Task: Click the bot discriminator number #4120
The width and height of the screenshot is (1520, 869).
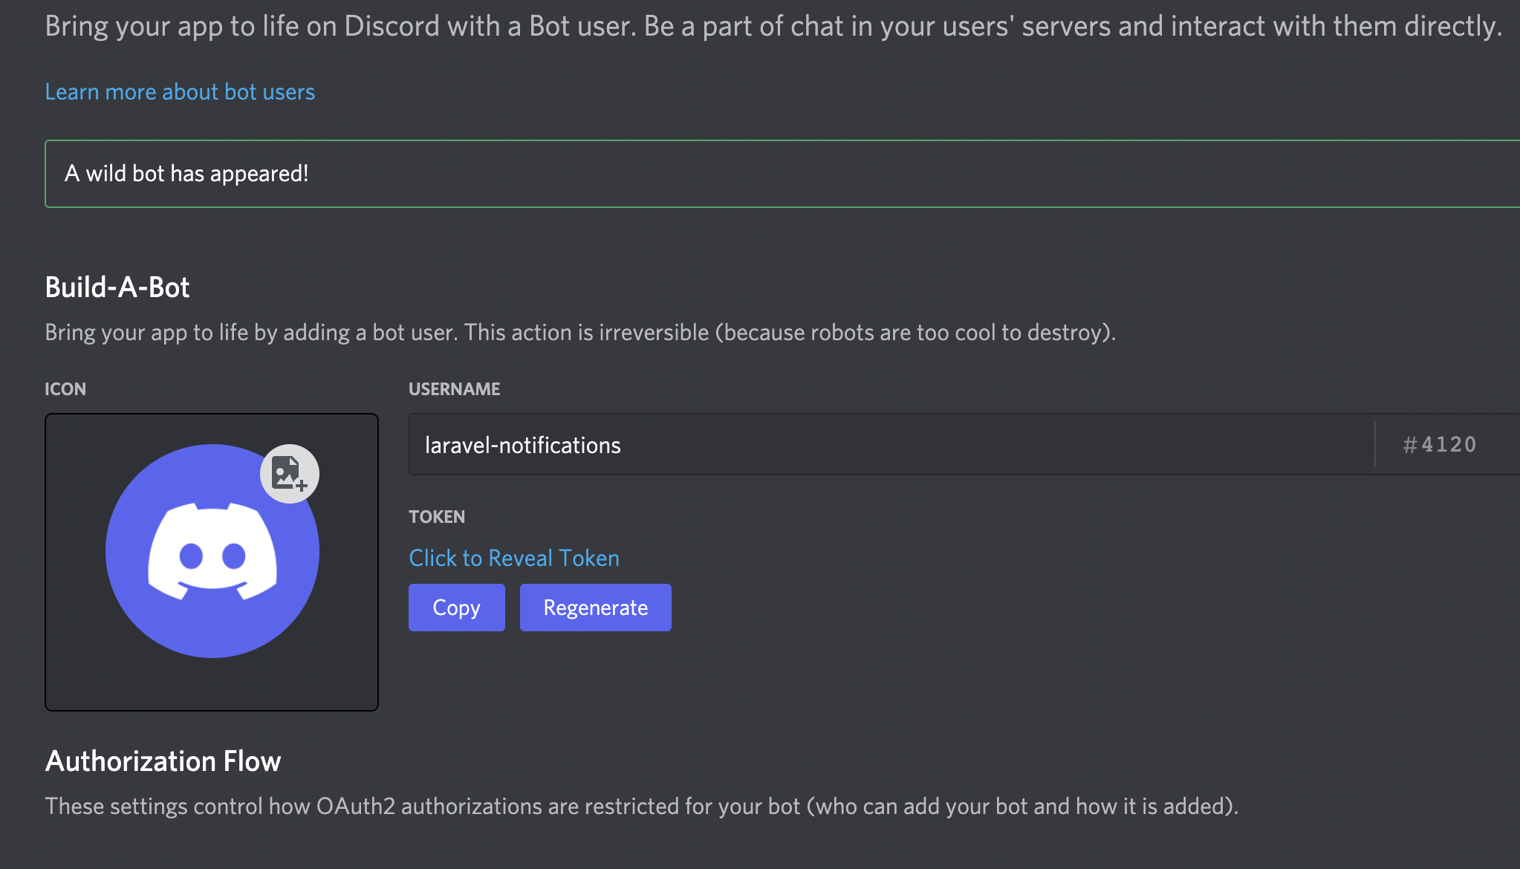Action: [x=1437, y=444]
